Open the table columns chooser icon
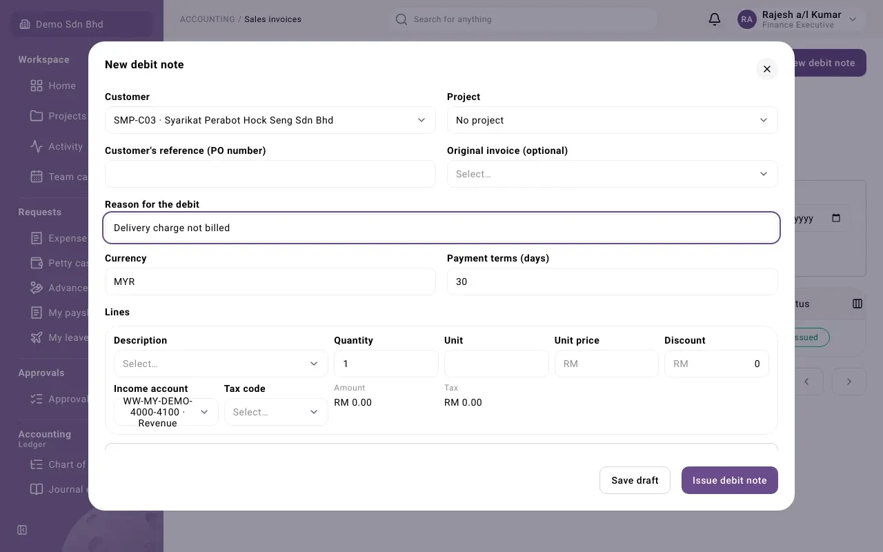Viewport: 883px width, 552px height. point(857,304)
